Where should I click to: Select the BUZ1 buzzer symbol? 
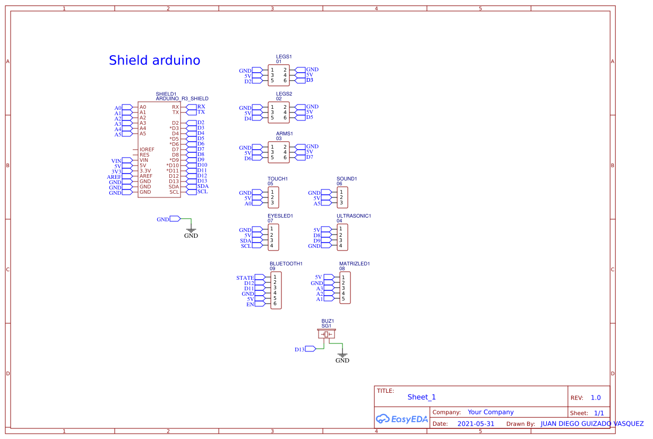(327, 334)
